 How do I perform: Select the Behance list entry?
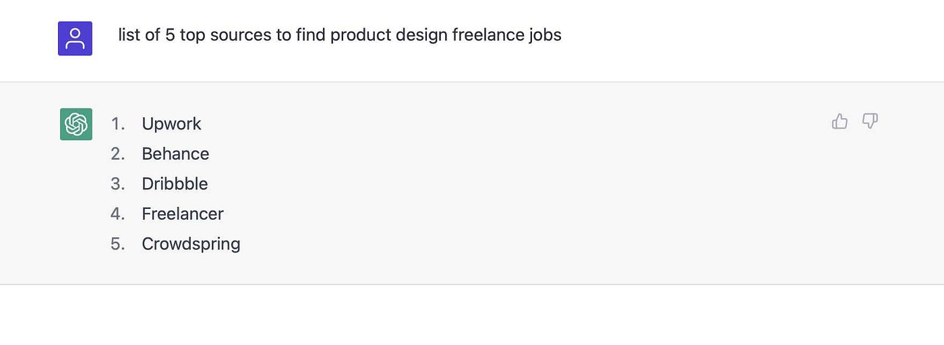click(175, 154)
